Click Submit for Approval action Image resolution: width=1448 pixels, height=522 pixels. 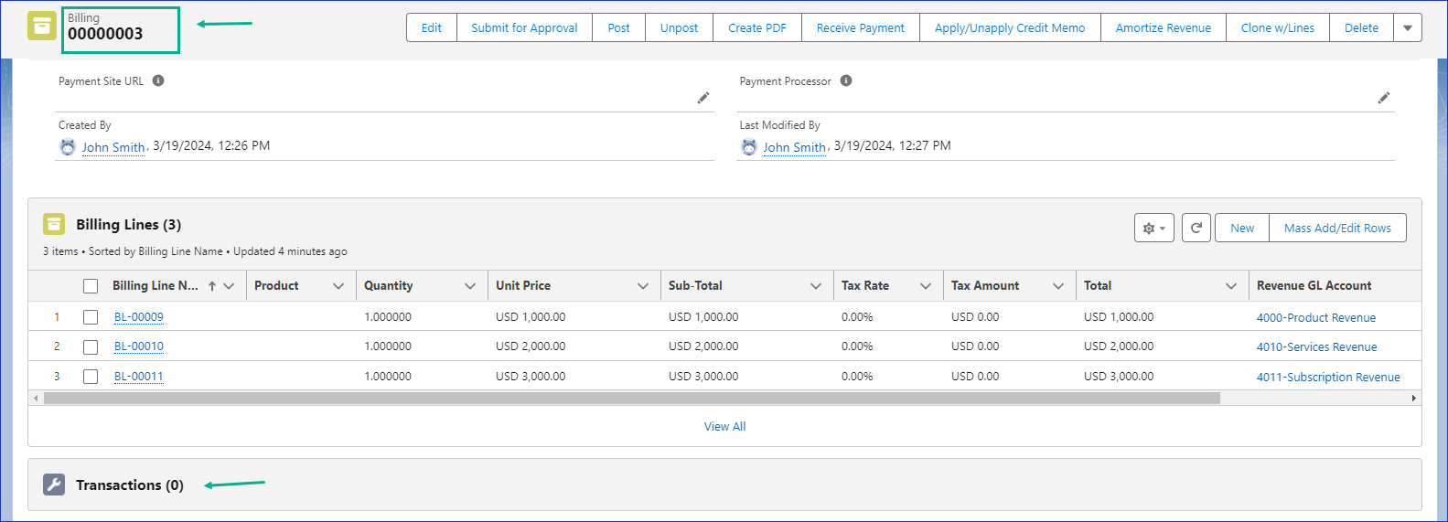click(x=524, y=28)
